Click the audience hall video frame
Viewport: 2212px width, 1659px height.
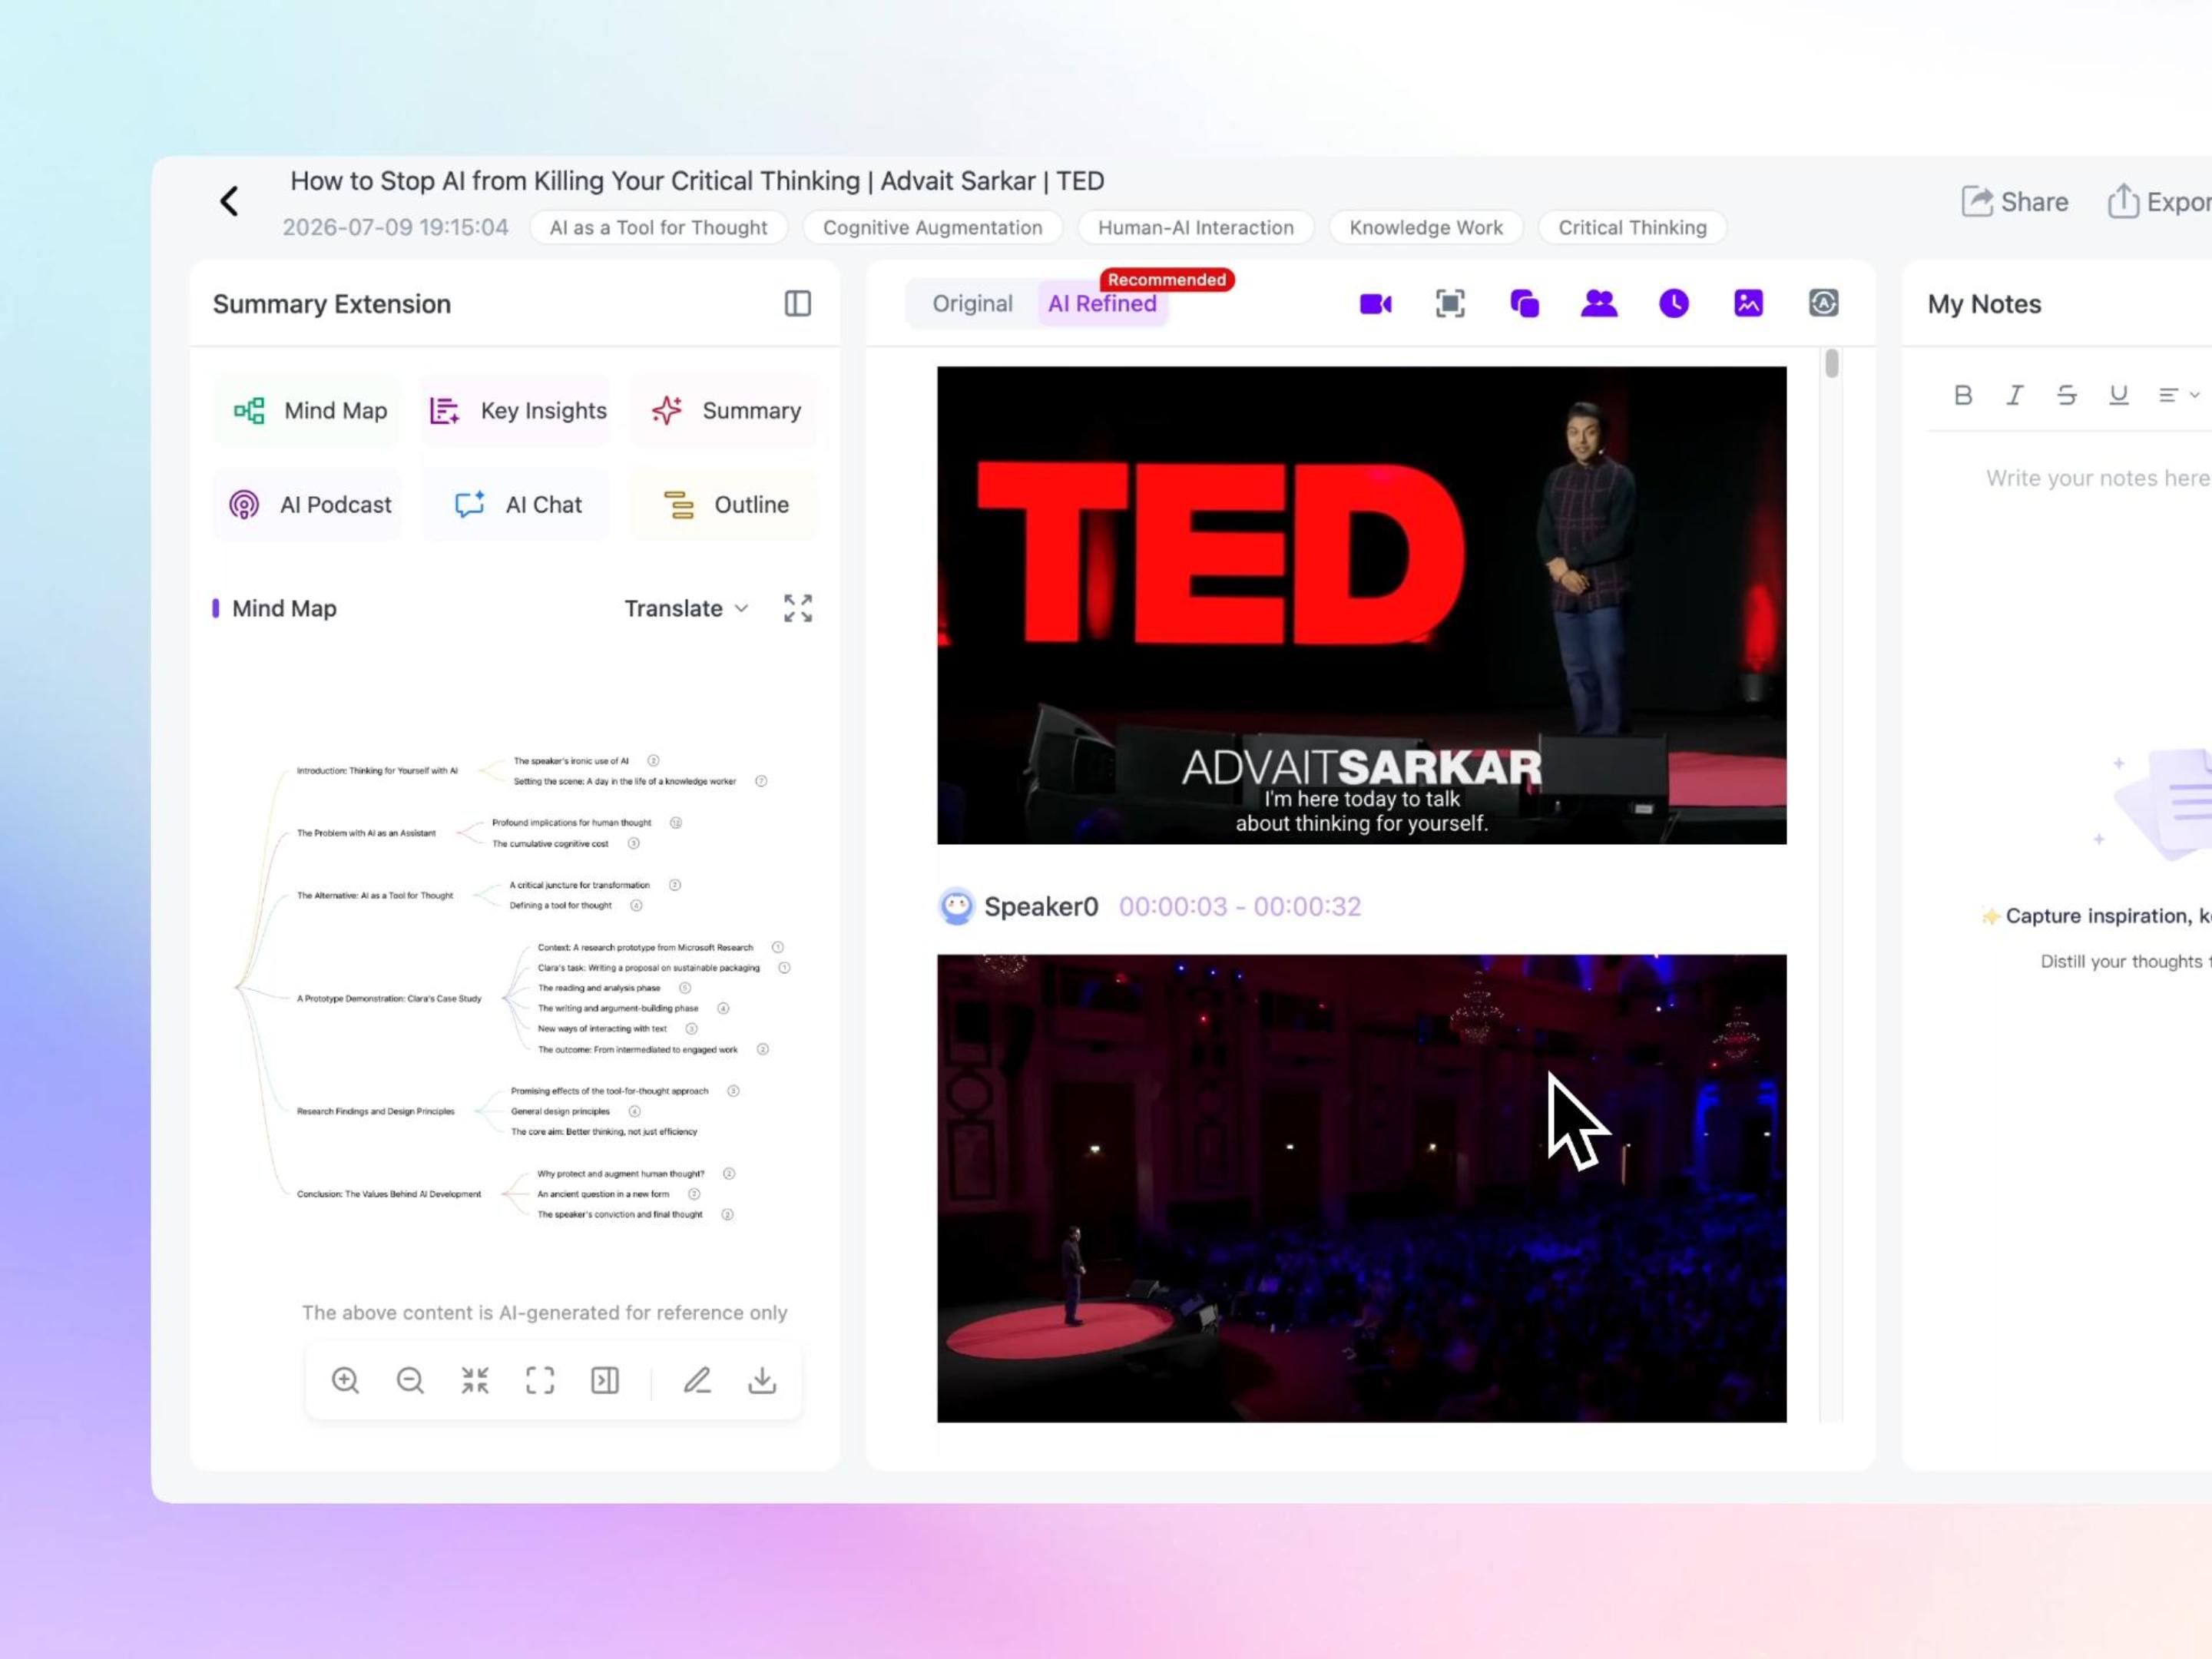pyautogui.click(x=1361, y=1188)
